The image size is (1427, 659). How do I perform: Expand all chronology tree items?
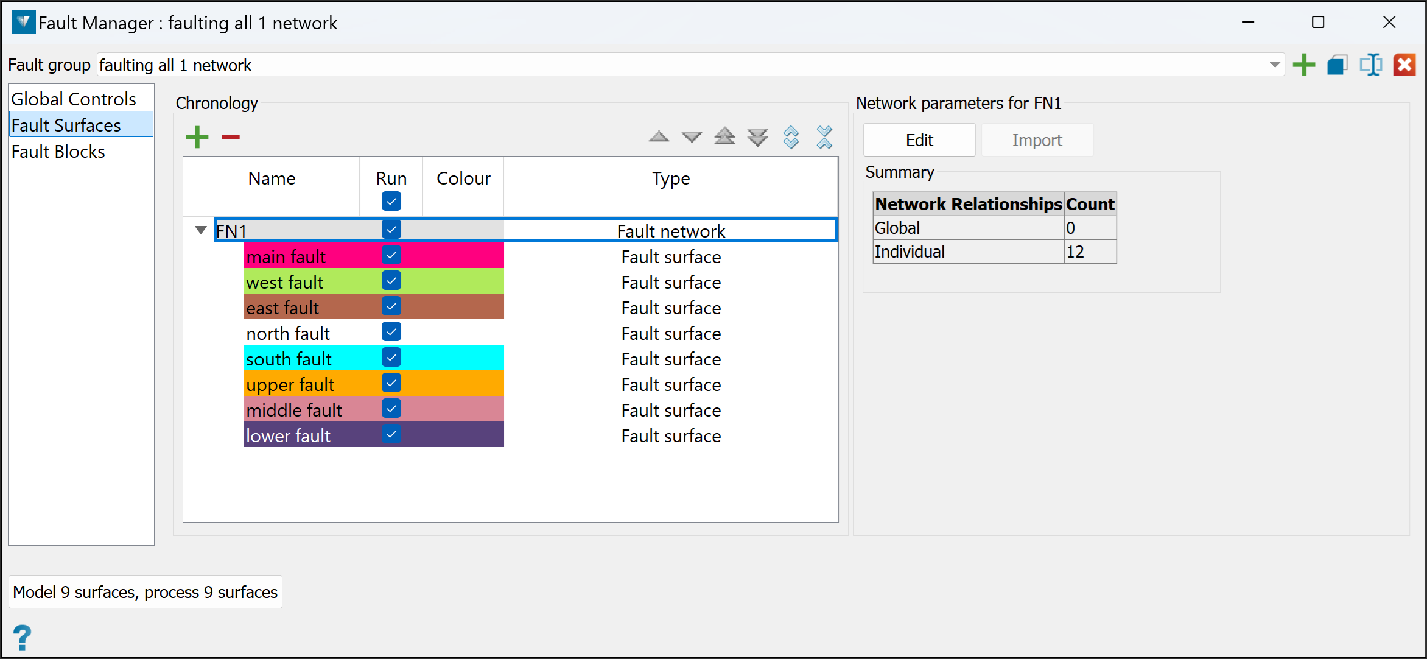tap(791, 137)
